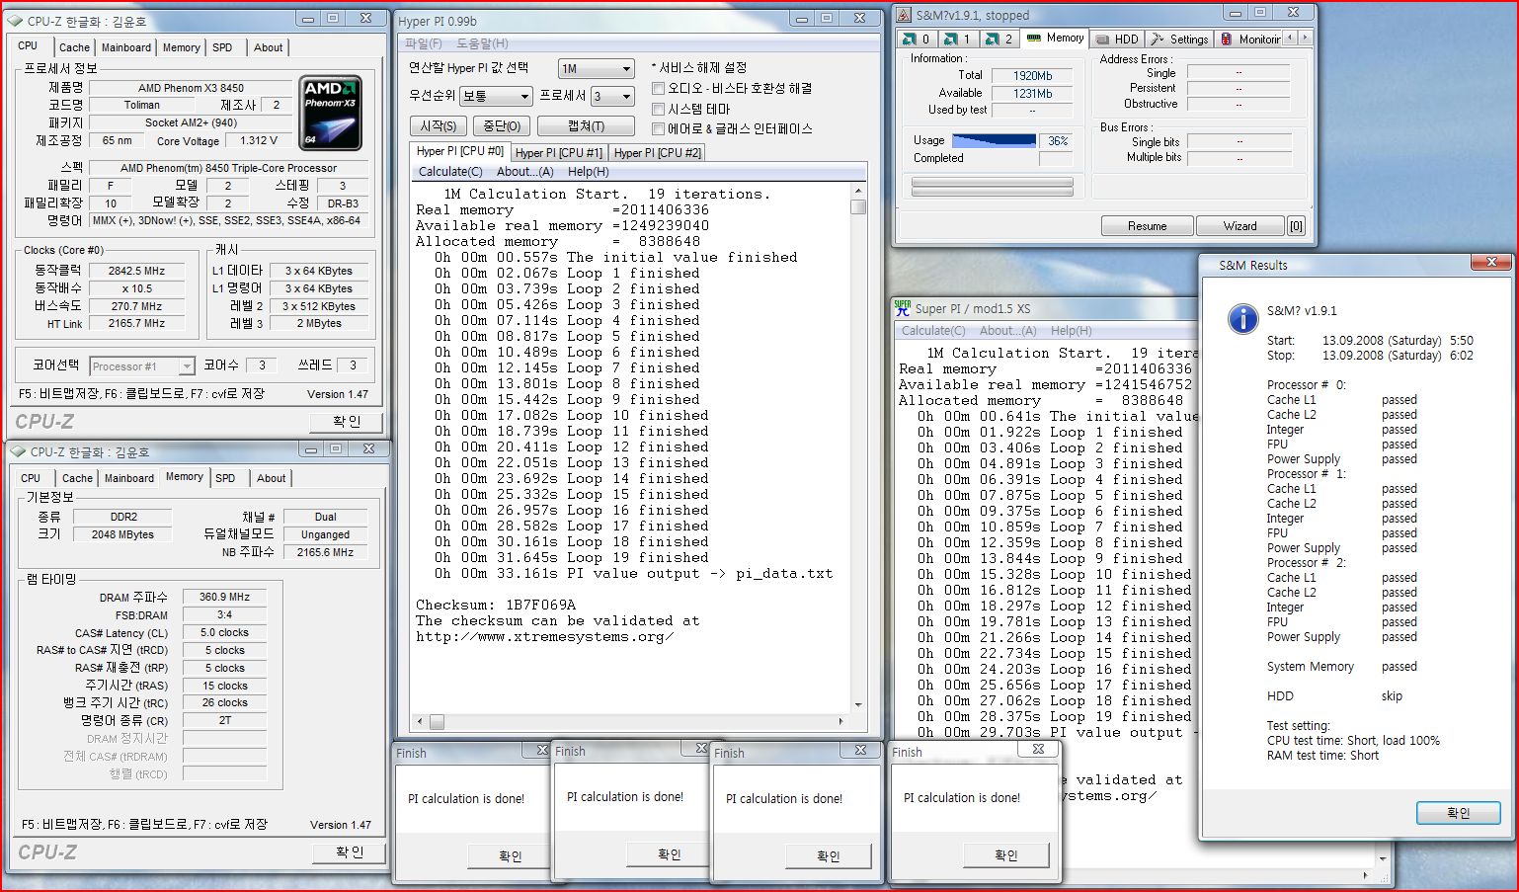Screen dimensions: 1519x892
Task: Click the AMD Phenom X3 logo in CPU-Z
Action: (330, 113)
